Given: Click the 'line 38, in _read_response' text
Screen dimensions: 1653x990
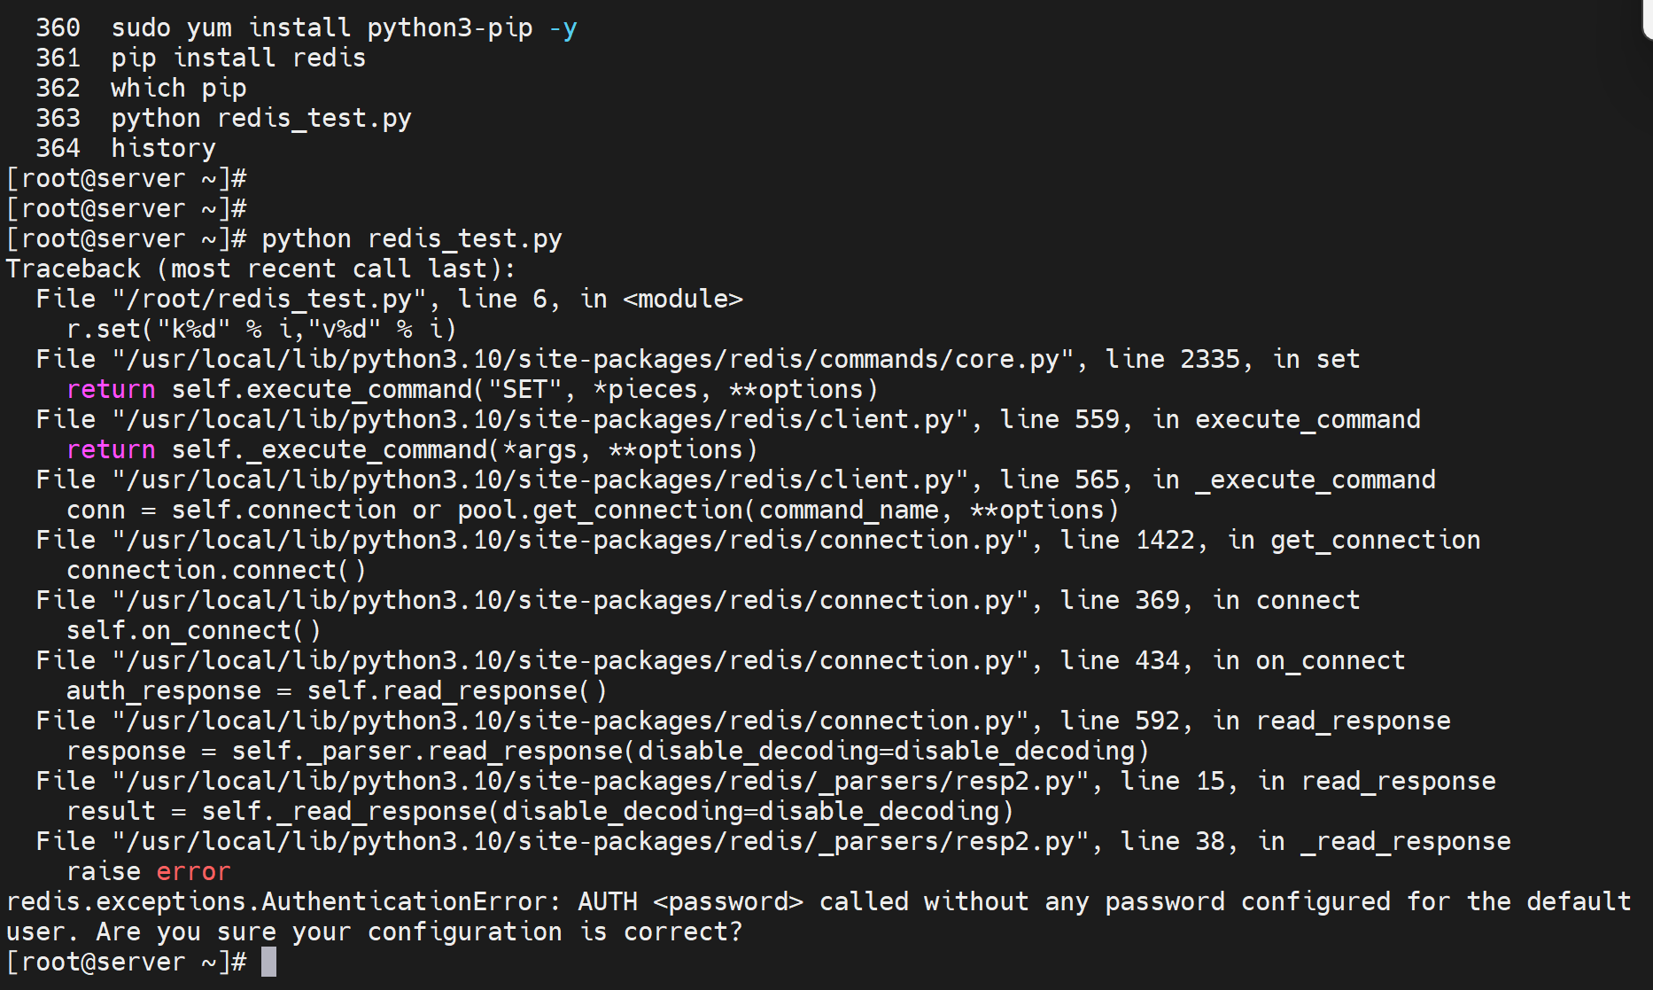Looking at the screenshot, I should [1315, 841].
